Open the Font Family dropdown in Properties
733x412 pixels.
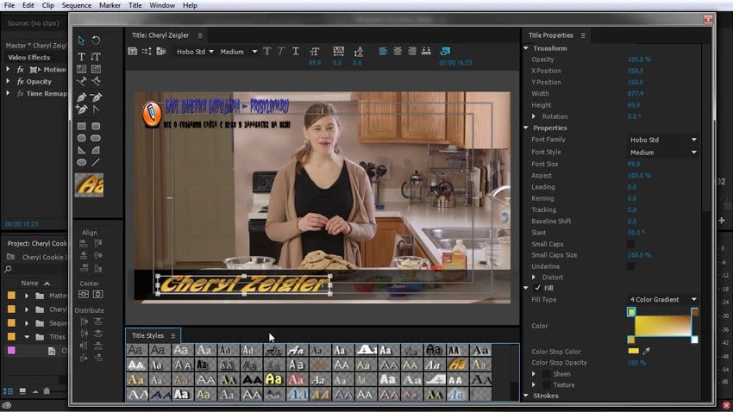pos(662,140)
